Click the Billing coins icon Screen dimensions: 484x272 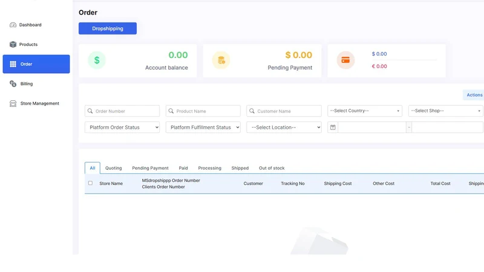click(x=13, y=83)
